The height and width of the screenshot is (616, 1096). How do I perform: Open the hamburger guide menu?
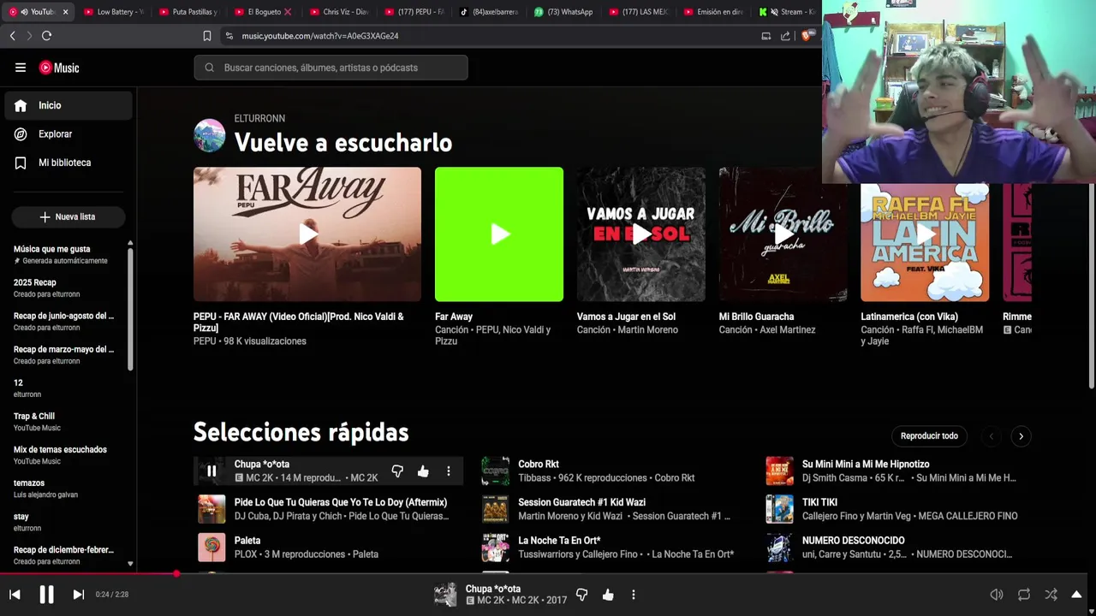coord(21,68)
